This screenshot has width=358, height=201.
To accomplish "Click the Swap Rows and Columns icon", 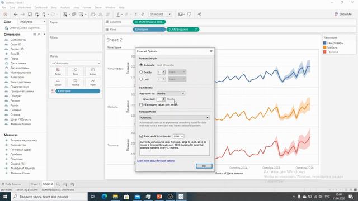I will 93,15.
